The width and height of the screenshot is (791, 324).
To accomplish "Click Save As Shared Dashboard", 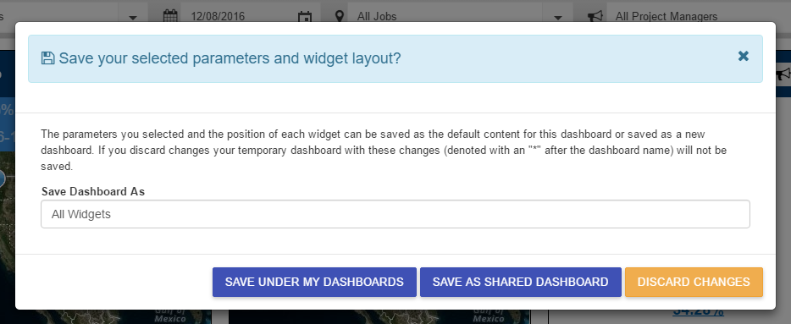I will point(521,283).
